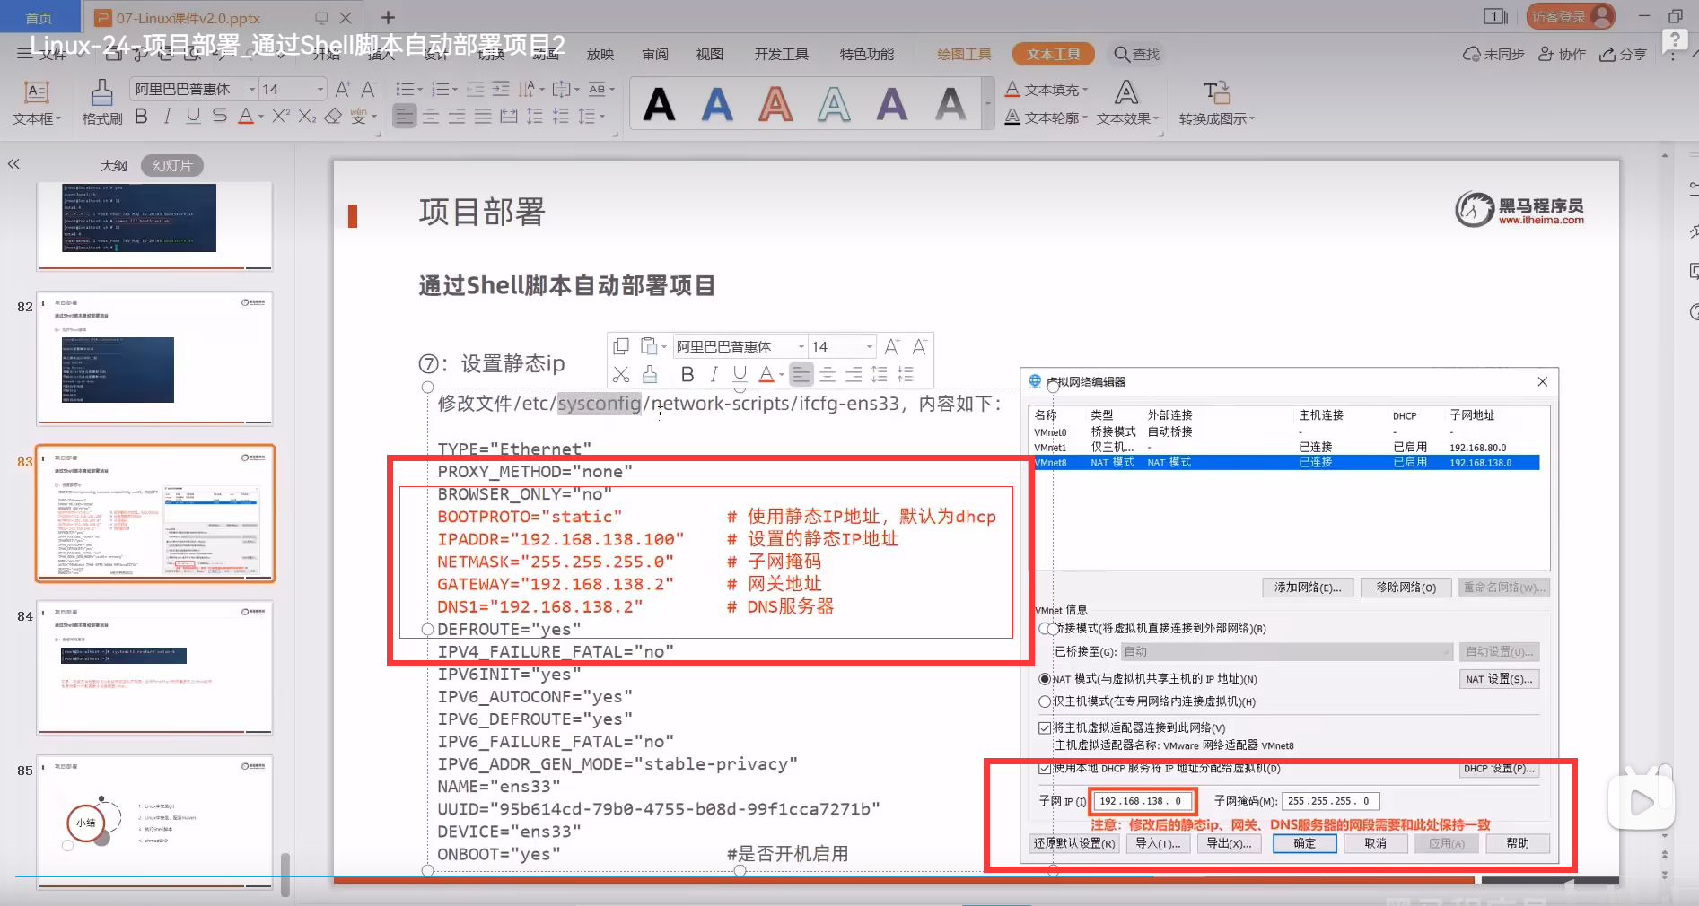Viewport: 1699px width, 906px height.
Task: Apply the blue WordArt A style
Action: tap(717, 105)
